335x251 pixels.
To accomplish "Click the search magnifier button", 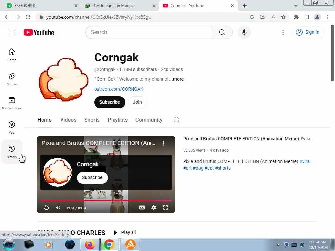I will [222, 32].
